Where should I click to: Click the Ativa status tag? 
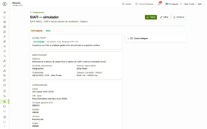[x=48, y=31]
